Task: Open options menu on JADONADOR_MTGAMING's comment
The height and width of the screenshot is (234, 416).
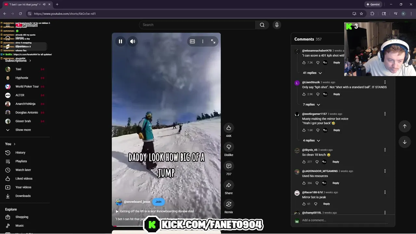Action: pos(385,171)
